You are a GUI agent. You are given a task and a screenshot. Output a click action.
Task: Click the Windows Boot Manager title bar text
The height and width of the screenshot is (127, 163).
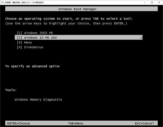[77, 9]
